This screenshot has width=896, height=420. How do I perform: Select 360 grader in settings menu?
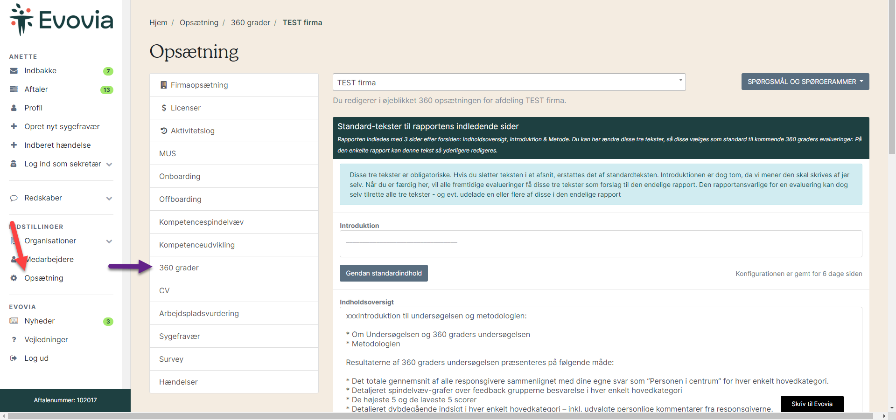(179, 268)
